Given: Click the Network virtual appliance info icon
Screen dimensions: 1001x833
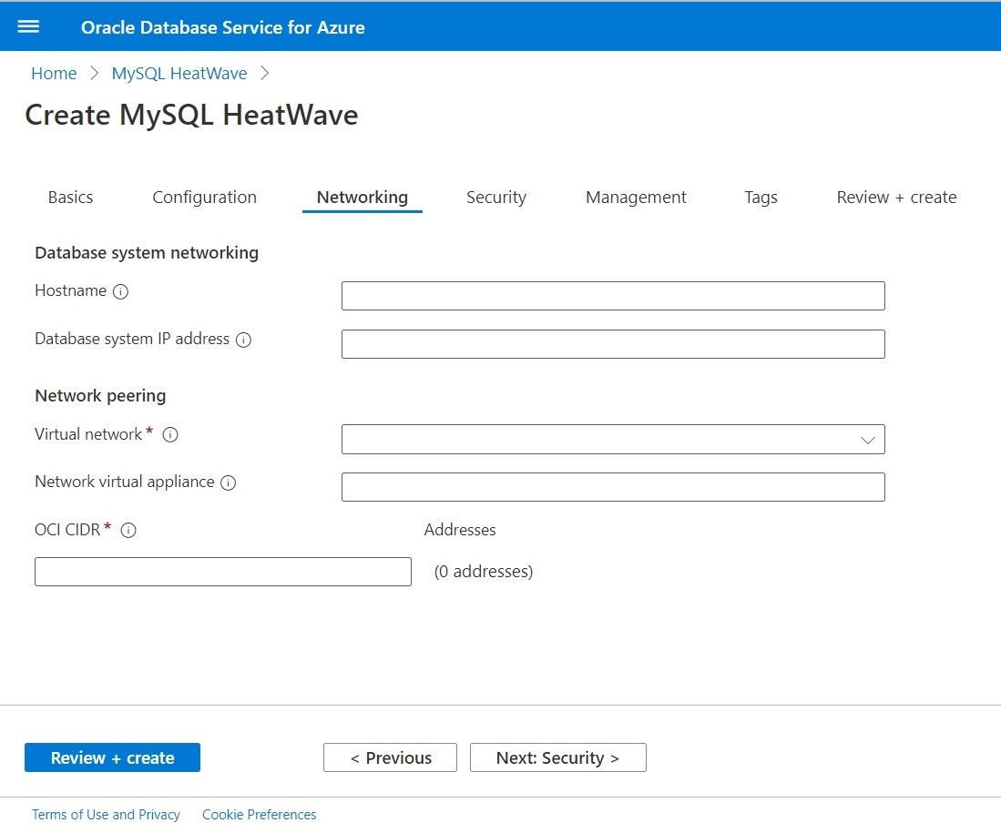Looking at the screenshot, I should (x=228, y=483).
